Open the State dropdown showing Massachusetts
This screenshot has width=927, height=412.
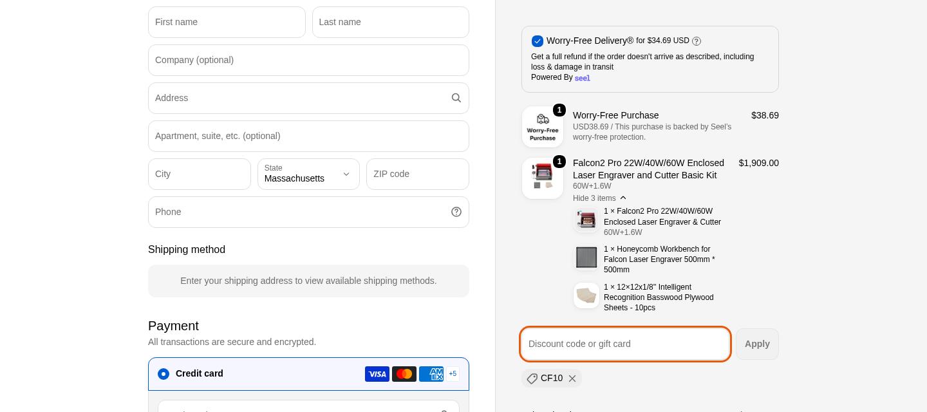point(308,174)
